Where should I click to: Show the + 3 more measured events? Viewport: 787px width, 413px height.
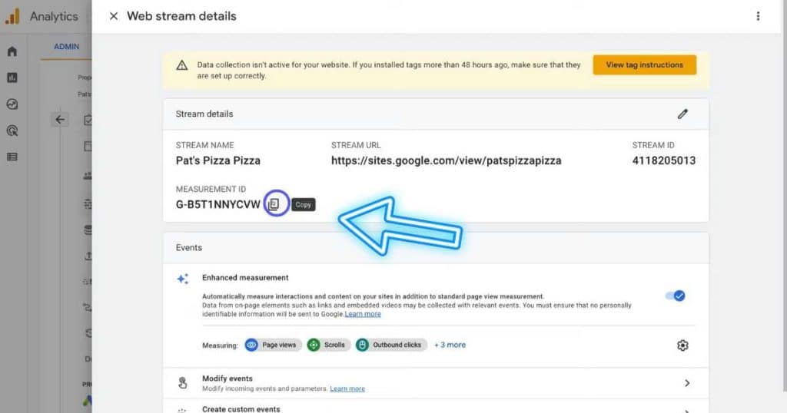[x=450, y=345]
